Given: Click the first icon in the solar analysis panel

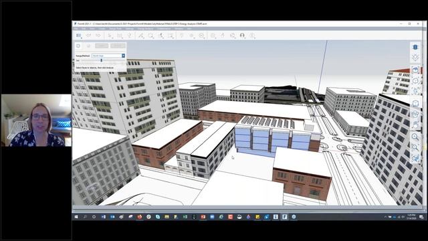Looking at the screenshot, I should 78,46.
